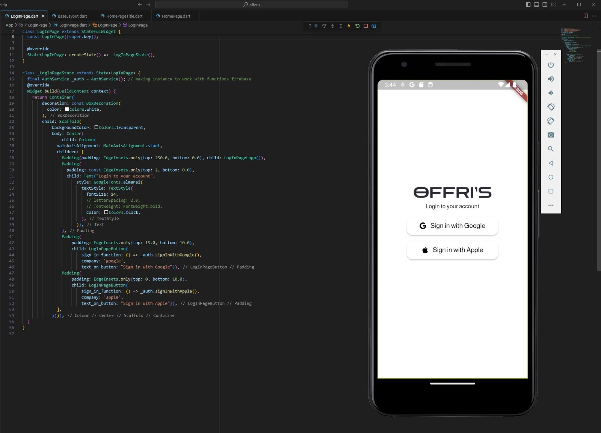The width and height of the screenshot is (601, 433).
Task: Toggle the bottom panel layout icon
Action: point(536,5)
